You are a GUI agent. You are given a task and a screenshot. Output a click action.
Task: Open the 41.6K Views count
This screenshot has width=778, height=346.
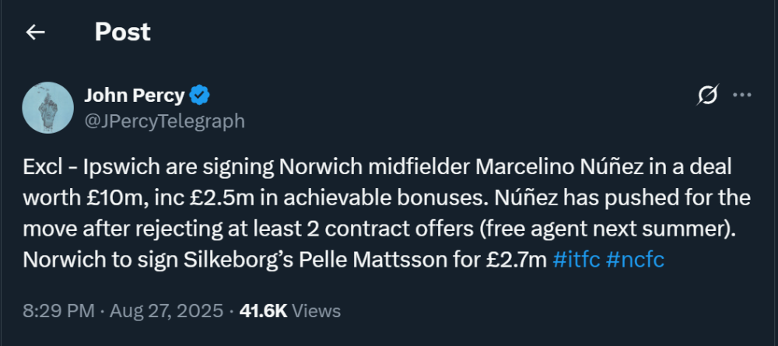pyautogui.click(x=290, y=311)
